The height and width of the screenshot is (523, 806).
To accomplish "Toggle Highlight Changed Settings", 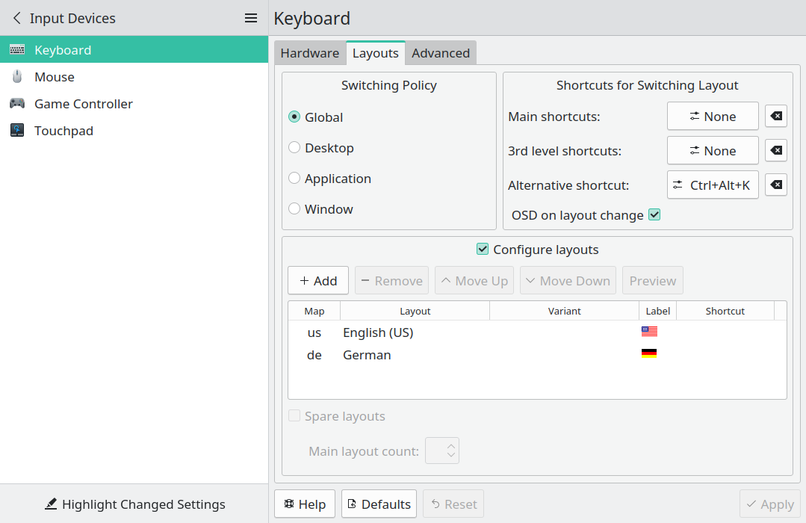I will tap(134, 504).
